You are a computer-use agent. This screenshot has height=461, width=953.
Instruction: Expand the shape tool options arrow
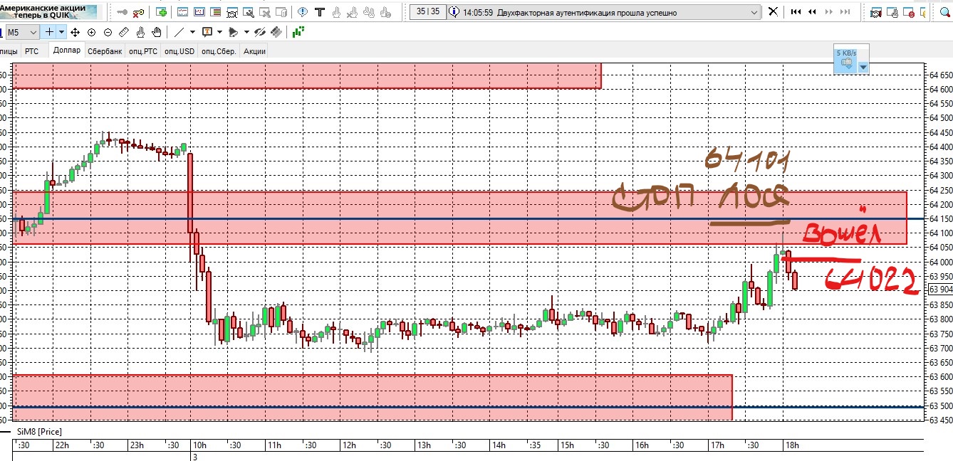246,32
